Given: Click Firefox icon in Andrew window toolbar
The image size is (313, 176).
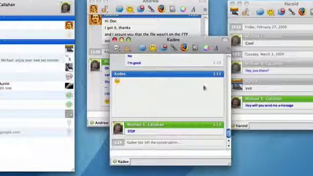Looking at the screenshot, I should [x=161, y=9].
